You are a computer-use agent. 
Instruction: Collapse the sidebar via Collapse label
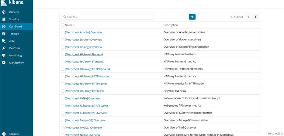tap(14, 134)
